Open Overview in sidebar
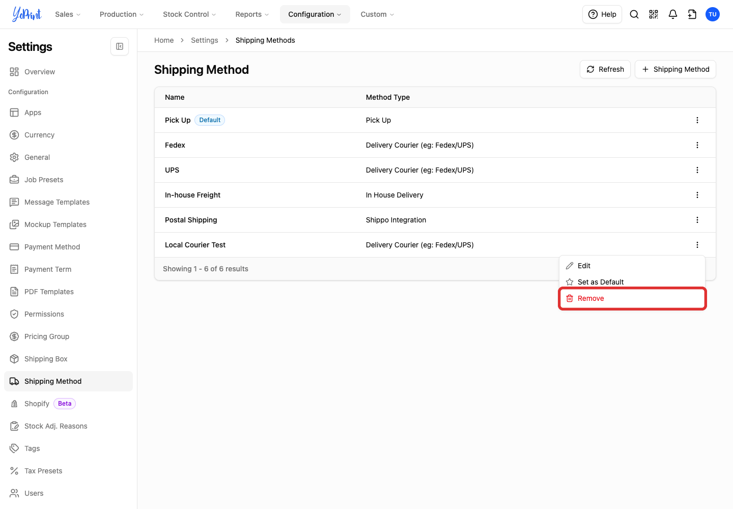The width and height of the screenshot is (733, 509). 68,72
